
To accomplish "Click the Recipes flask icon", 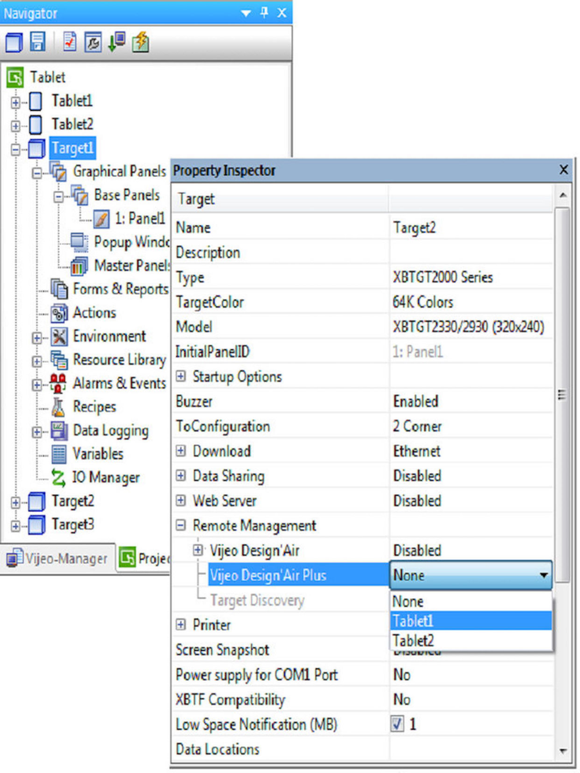I will tap(59, 407).
